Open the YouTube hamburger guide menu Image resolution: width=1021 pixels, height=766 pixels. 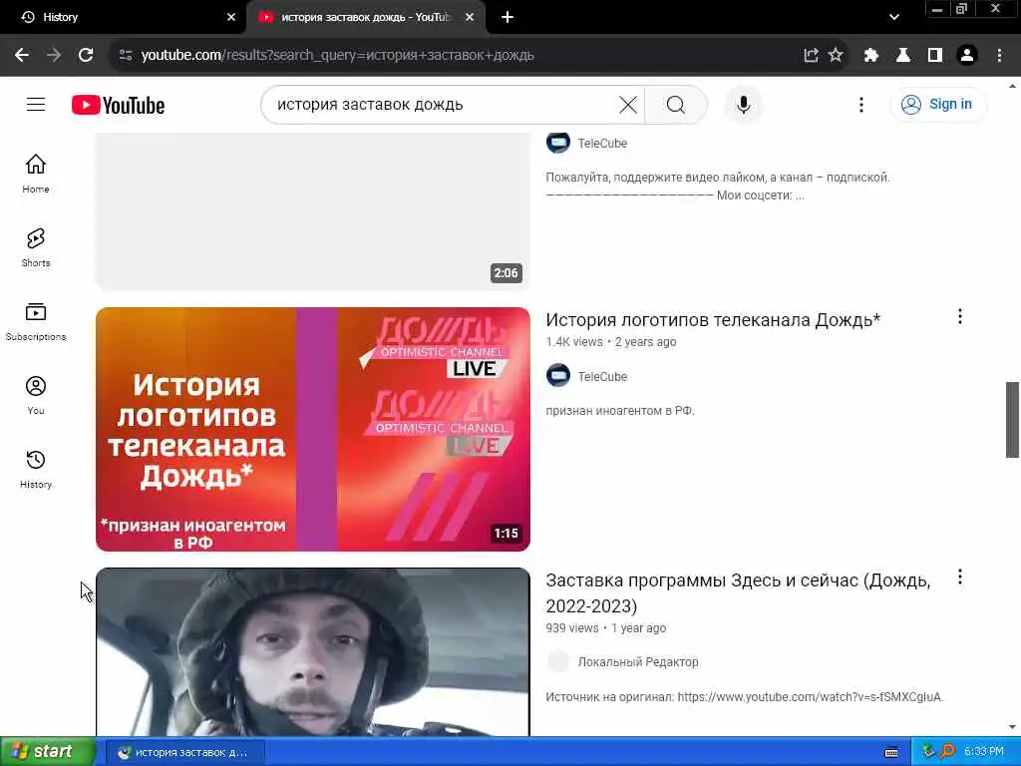(x=36, y=104)
